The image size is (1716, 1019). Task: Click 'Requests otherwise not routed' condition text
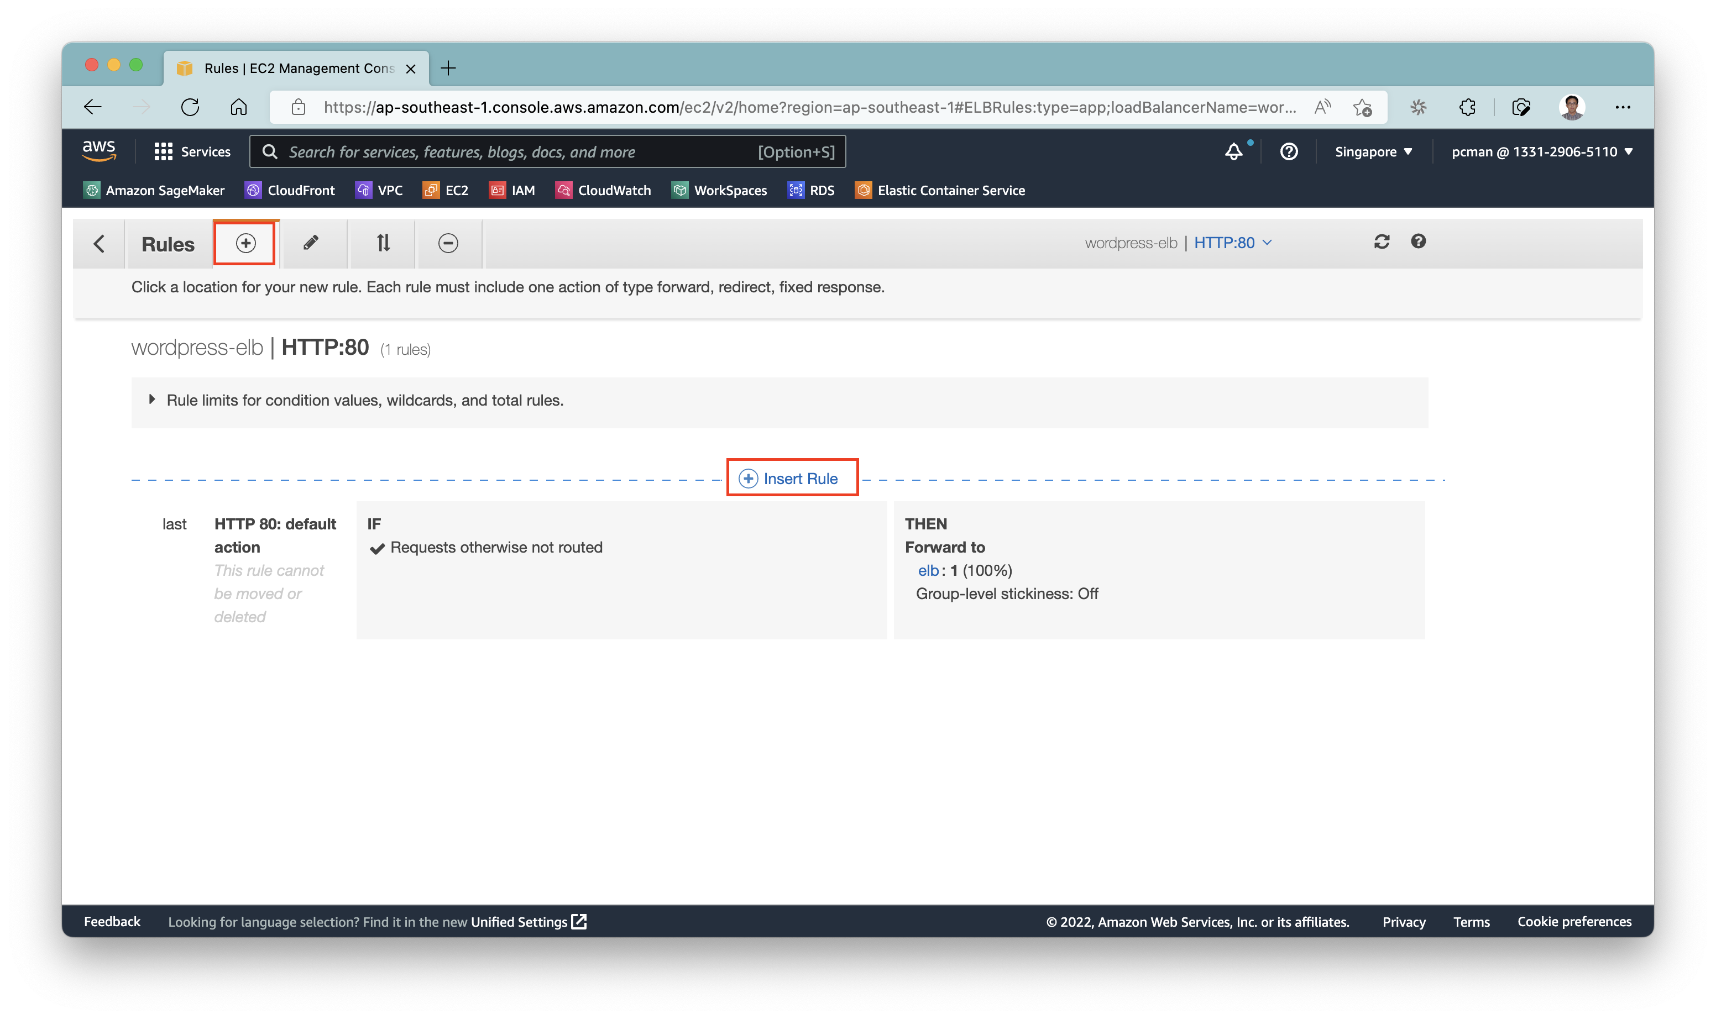click(x=496, y=547)
